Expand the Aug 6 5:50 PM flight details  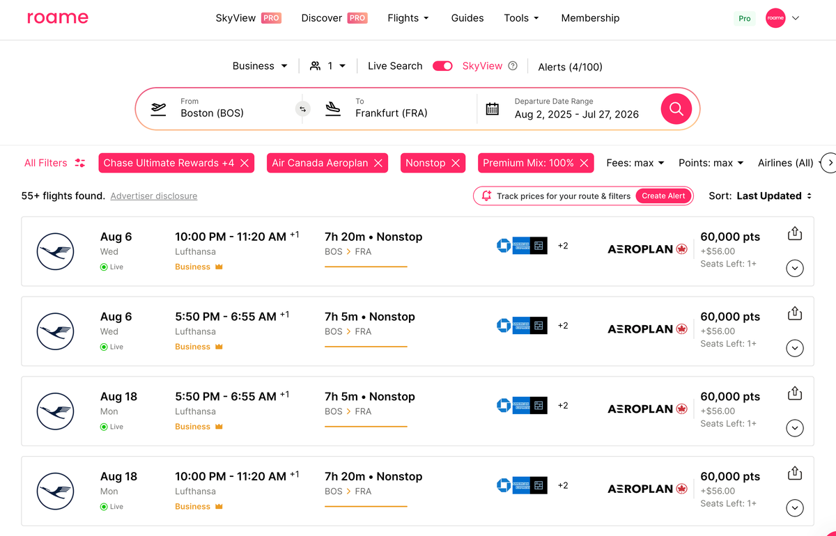(795, 348)
